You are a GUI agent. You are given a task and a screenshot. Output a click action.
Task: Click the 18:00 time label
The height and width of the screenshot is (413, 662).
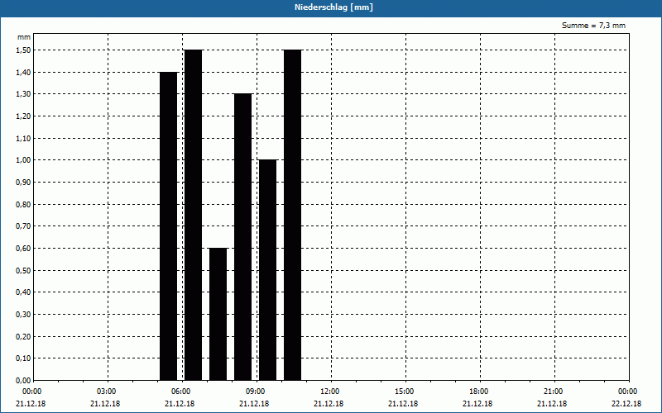coord(479,392)
